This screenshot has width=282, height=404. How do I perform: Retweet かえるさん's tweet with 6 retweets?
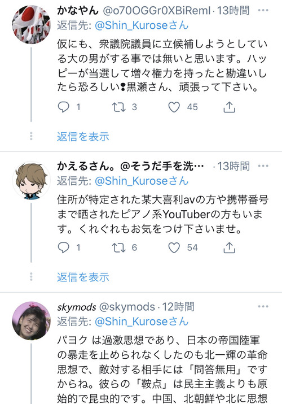tap(119, 247)
